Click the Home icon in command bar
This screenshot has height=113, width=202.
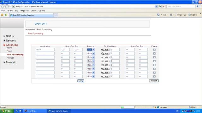(x=158, y=15)
